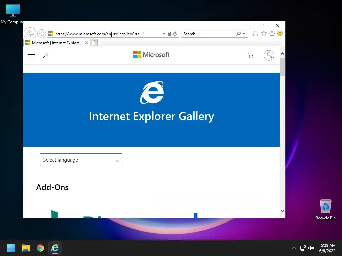Viewport: 342px width, 256px height.
Task: Select the My Computer desktop icon
Action: (x=12, y=14)
